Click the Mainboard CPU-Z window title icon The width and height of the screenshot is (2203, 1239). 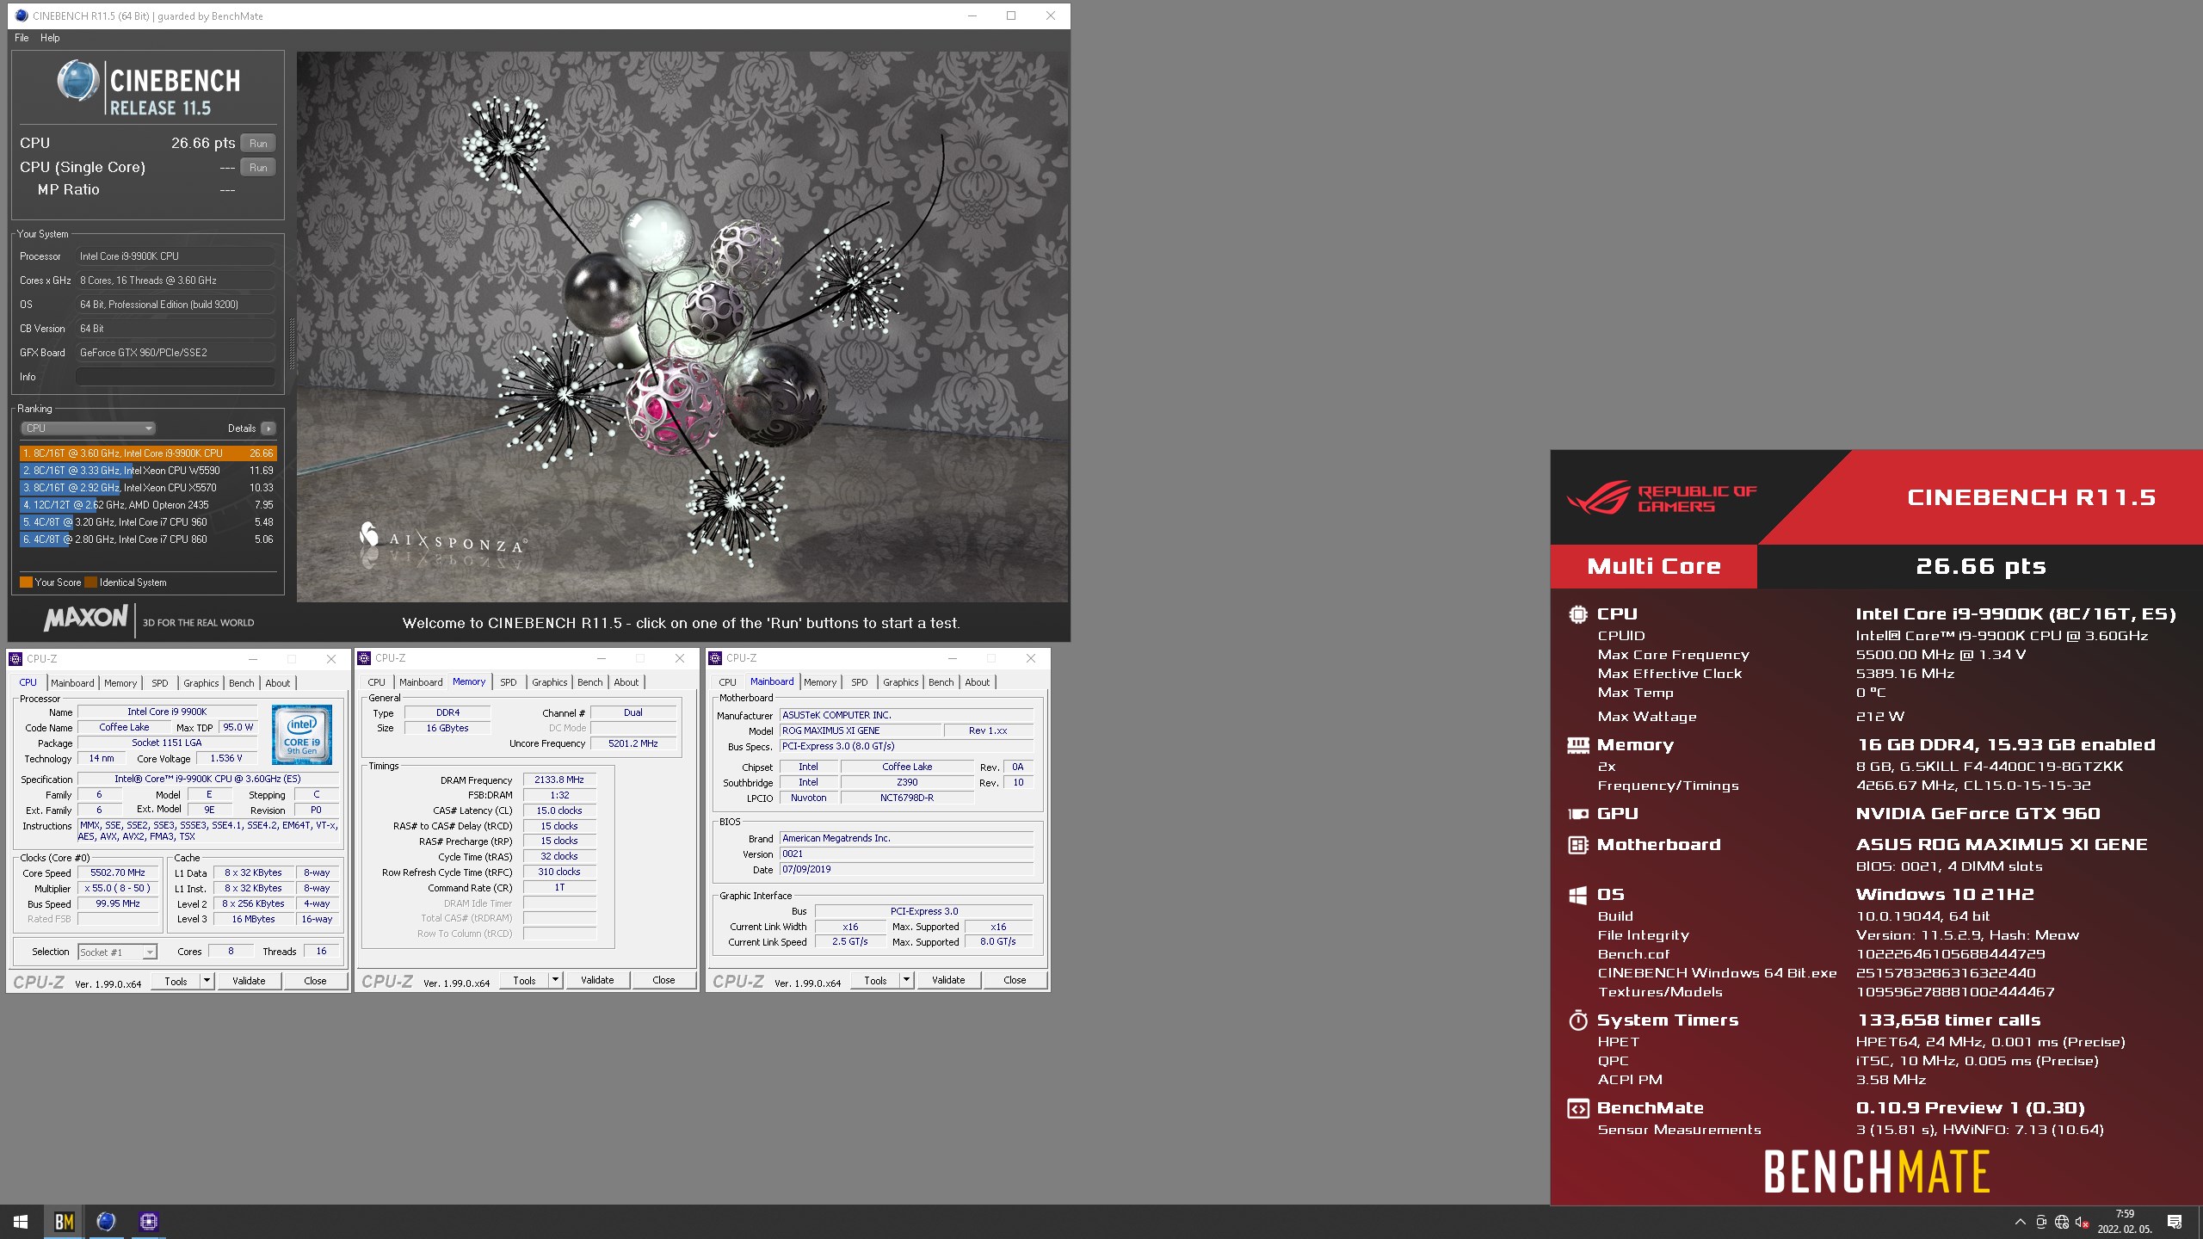(x=715, y=658)
